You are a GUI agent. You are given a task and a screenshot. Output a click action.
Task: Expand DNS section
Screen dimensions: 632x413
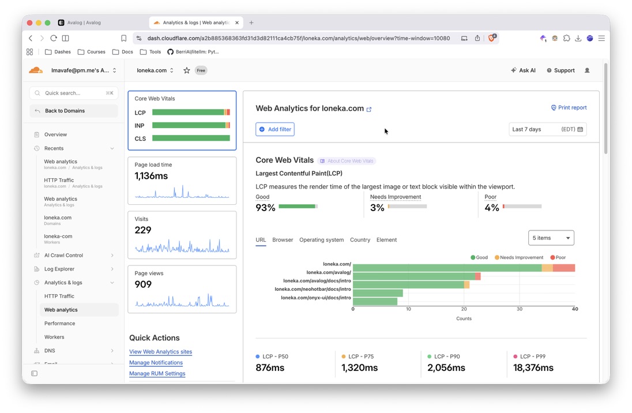112,351
